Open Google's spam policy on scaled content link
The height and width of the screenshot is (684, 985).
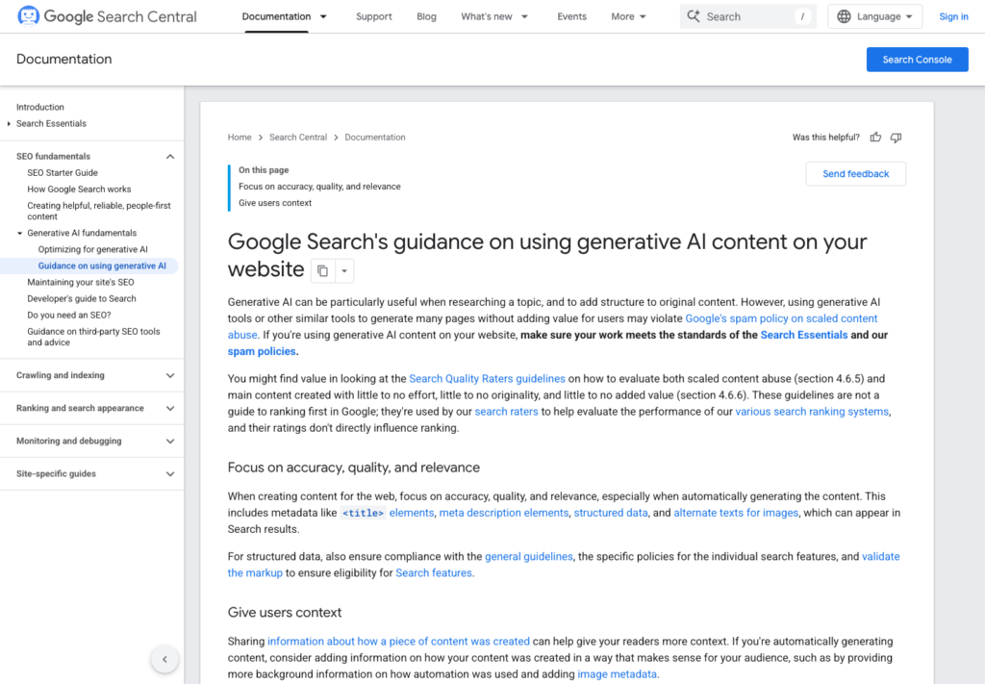tap(781, 318)
